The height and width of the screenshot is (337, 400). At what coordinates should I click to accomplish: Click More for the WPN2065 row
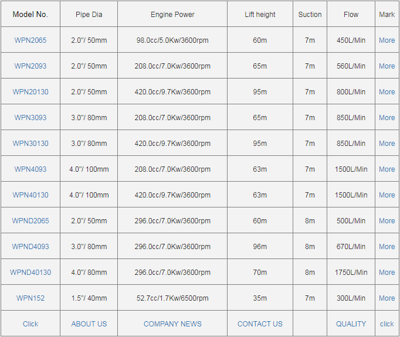coord(387,40)
